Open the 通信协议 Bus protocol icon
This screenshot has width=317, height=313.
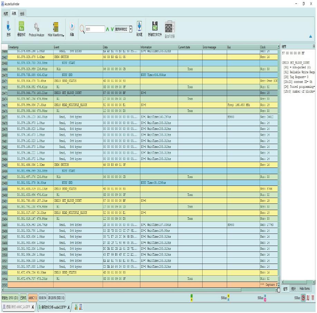point(21,27)
